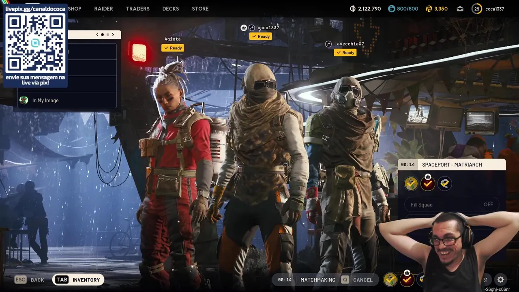Toggle Agiota's Ready status badge
Viewport: 519px width, 292px height.
pos(173,48)
